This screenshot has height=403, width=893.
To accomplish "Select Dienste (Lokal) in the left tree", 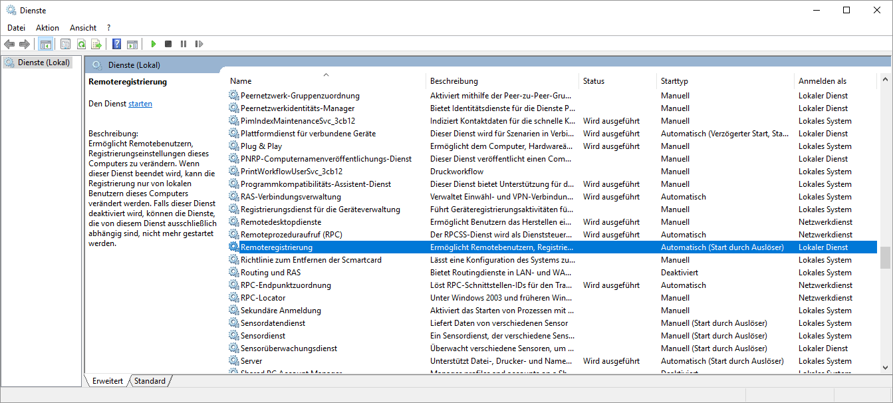I will [44, 63].
